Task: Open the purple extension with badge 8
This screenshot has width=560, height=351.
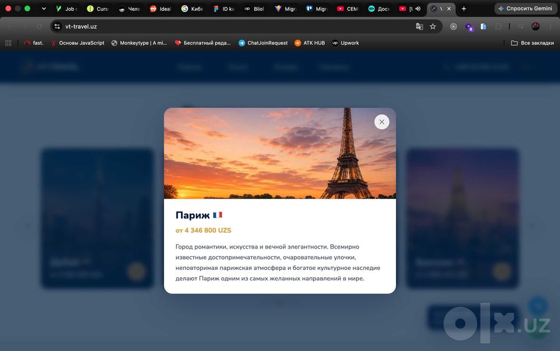Action: click(x=469, y=27)
